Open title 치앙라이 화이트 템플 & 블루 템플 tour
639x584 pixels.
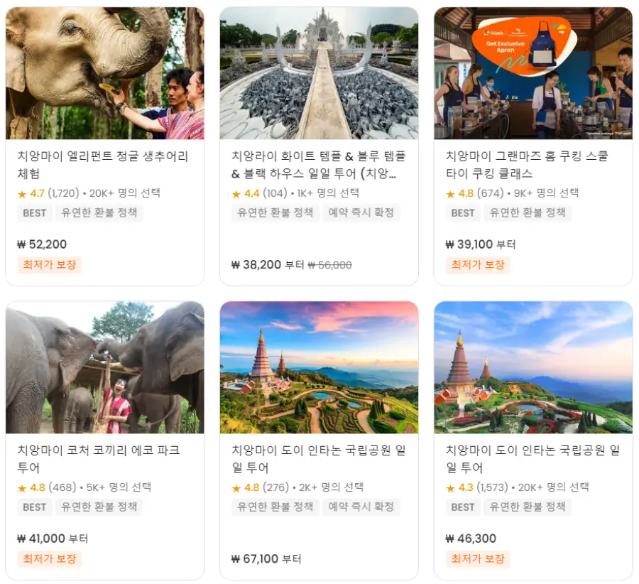pyautogui.click(x=319, y=165)
